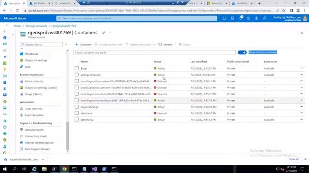Select checkbox for $logs container
The width and height of the screenshot is (309, 173).
pyautogui.click(x=77, y=68)
